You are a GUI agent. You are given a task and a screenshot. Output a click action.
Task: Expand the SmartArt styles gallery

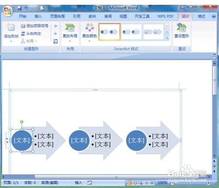point(167,38)
